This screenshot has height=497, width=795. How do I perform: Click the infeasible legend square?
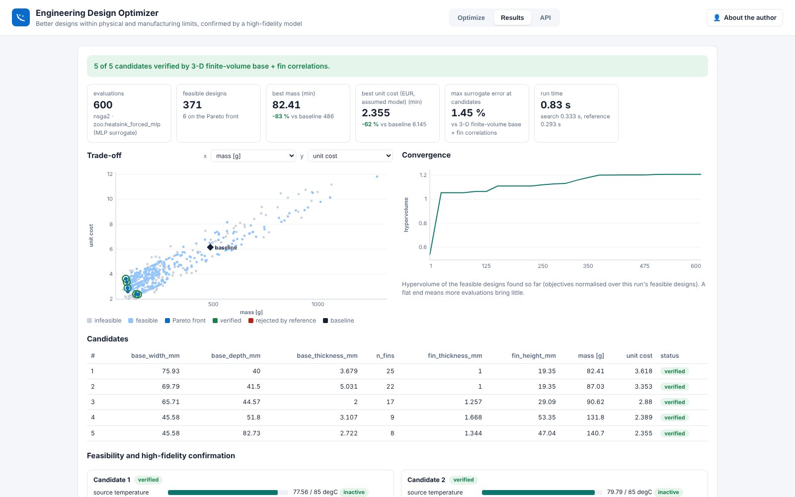pos(89,321)
